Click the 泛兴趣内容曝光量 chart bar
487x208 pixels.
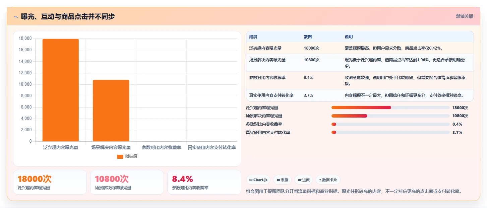coord(61,90)
